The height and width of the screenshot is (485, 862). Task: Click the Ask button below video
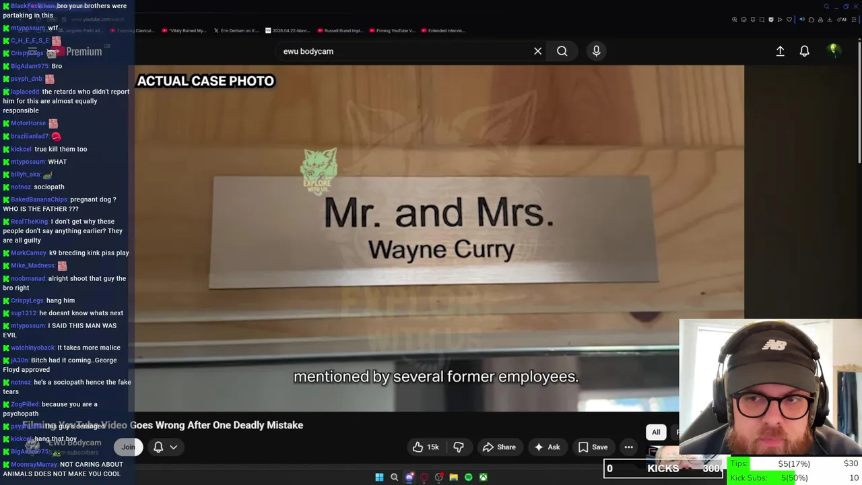547,447
